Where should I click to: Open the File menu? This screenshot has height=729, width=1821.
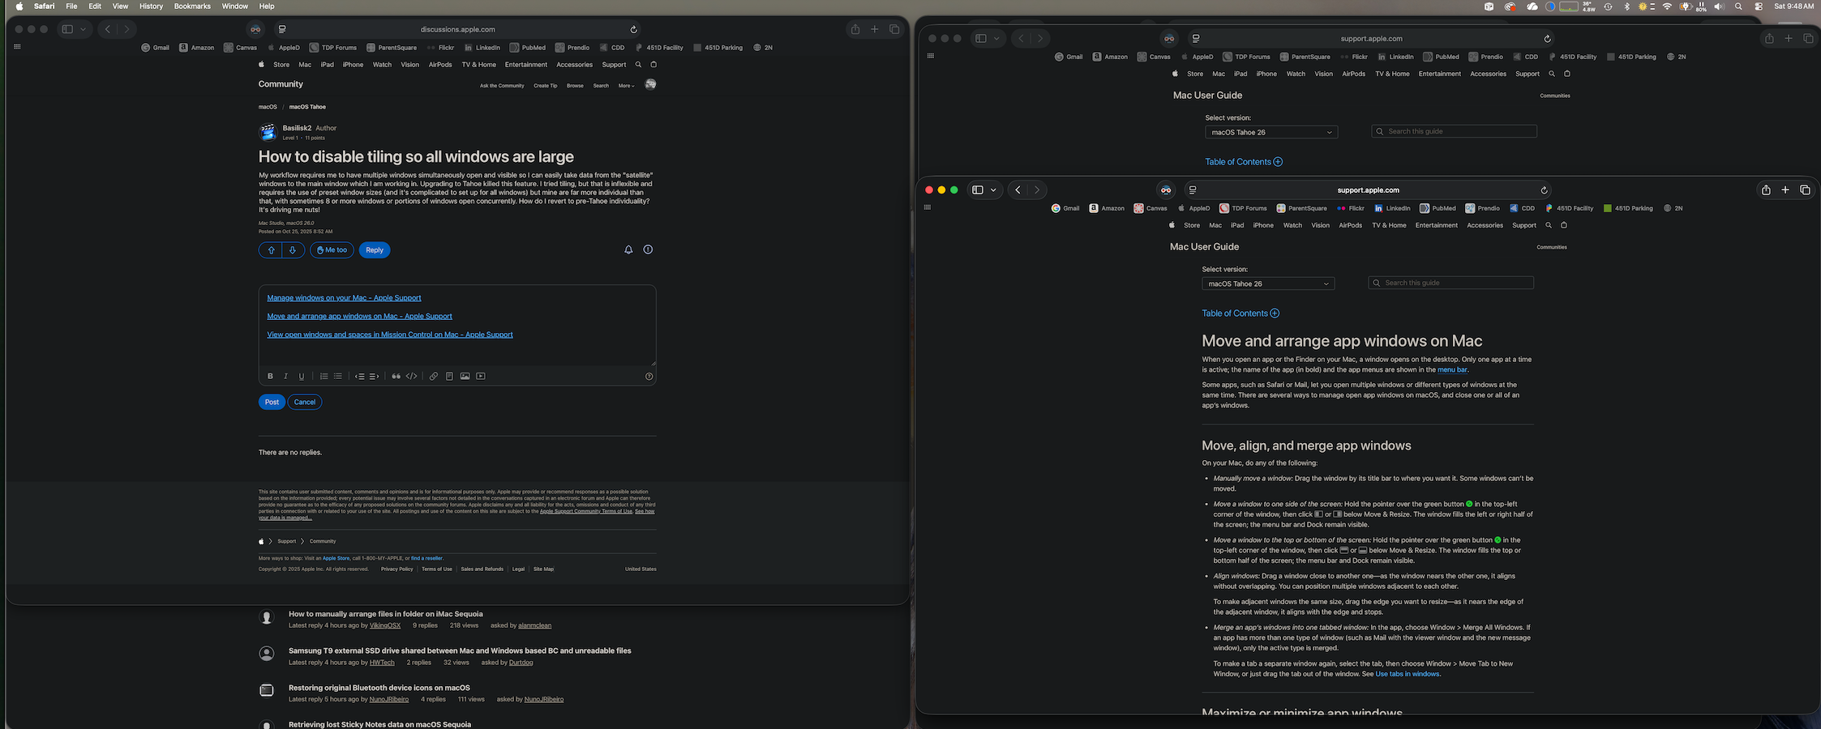click(71, 6)
